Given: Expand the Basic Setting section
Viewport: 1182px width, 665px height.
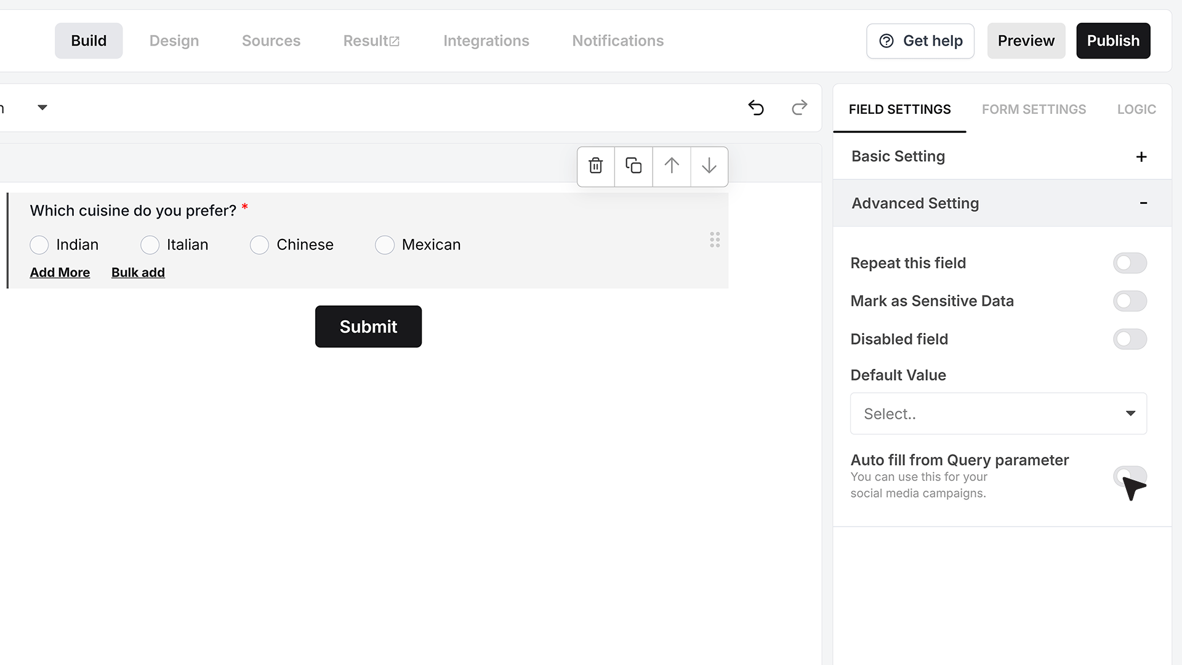Looking at the screenshot, I should (1002, 156).
